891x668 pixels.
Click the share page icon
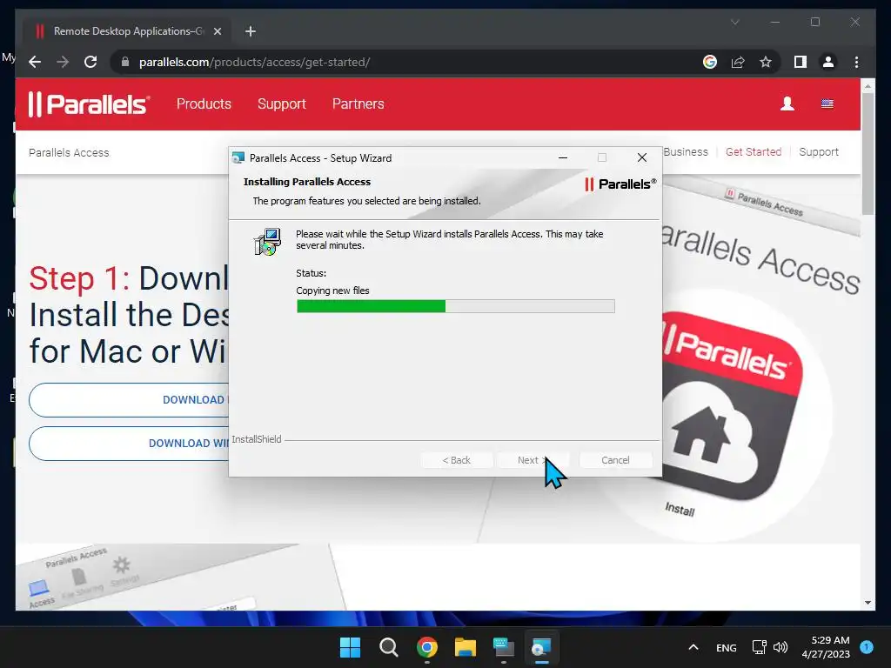tap(738, 62)
